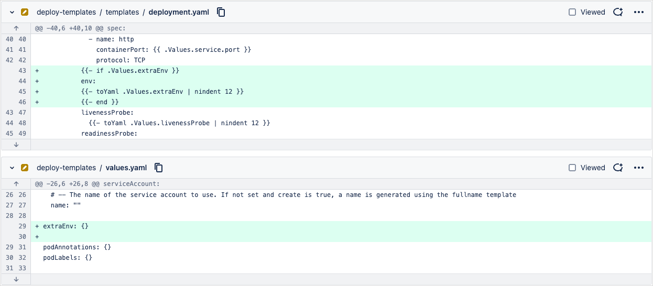The width and height of the screenshot is (653, 286).
Task: Expand lines below in deployment.yaml diff
Action: [x=16, y=145]
